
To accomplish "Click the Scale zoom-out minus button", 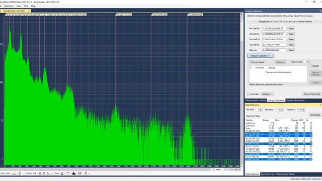I will click(233, 169).
